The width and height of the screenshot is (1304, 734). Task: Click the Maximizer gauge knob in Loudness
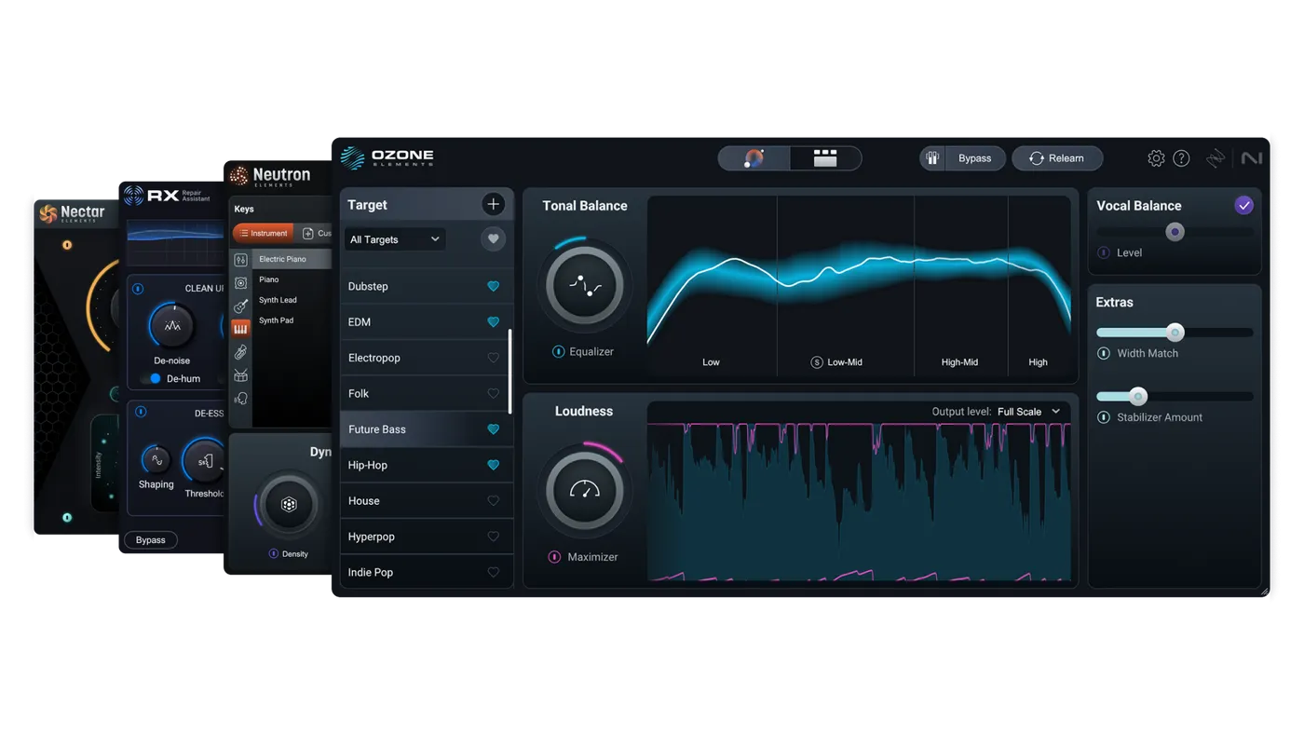click(585, 490)
